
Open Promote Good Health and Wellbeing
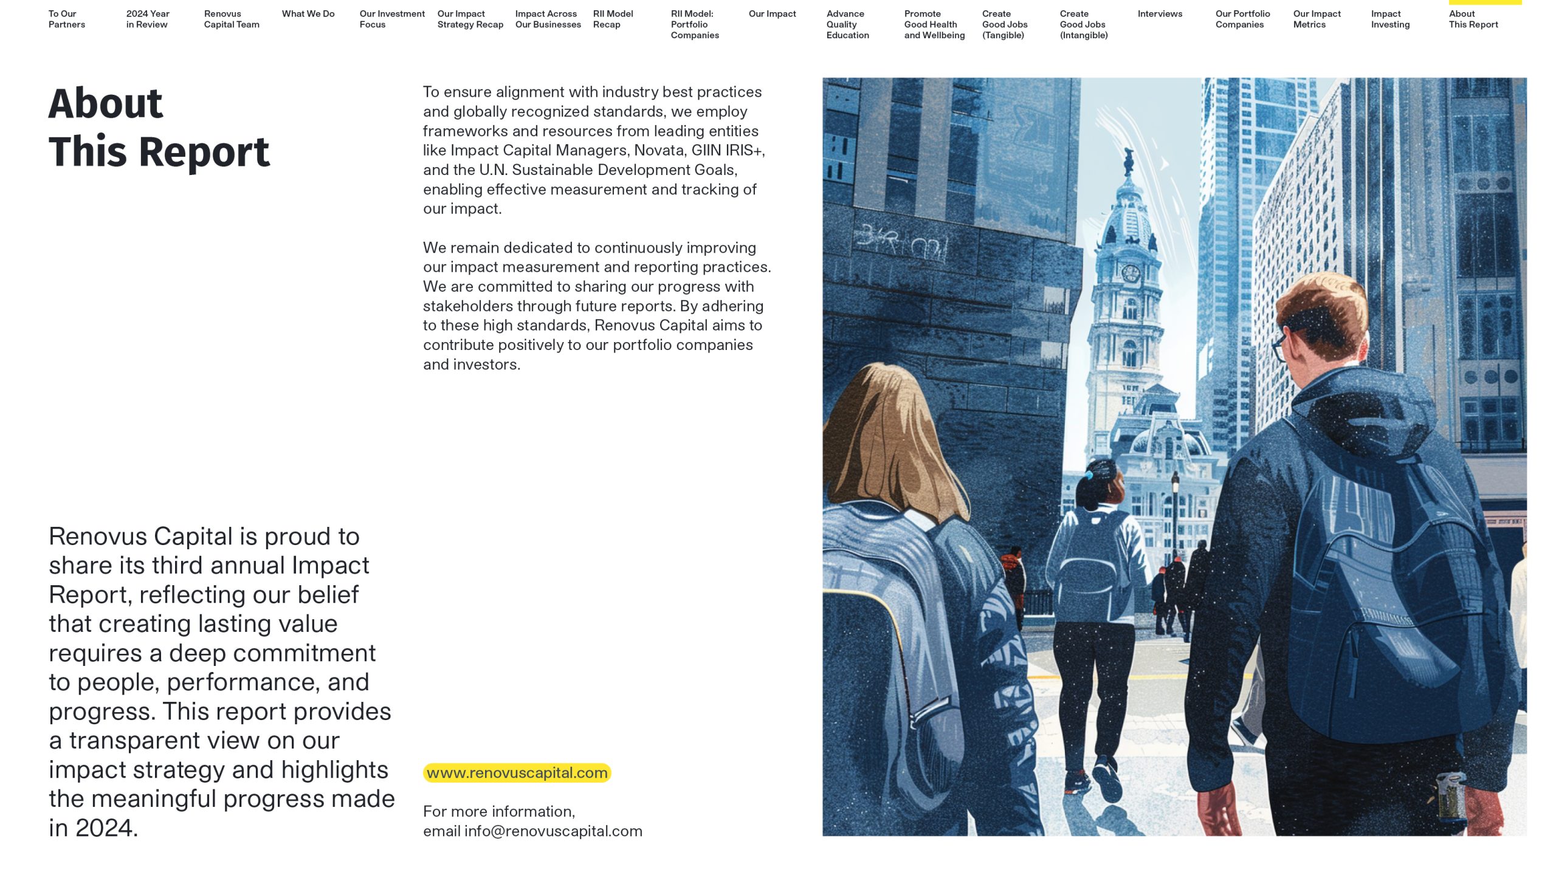tap(935, 24)
